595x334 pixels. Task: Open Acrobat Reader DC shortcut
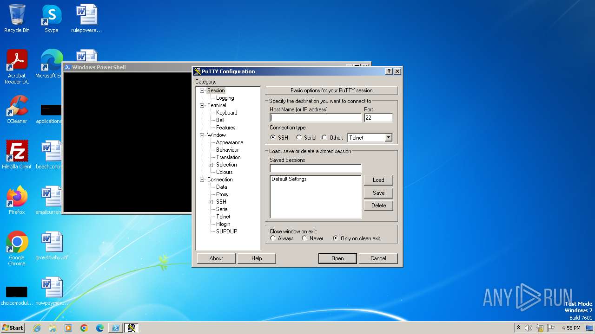click(x=17, y=67)
